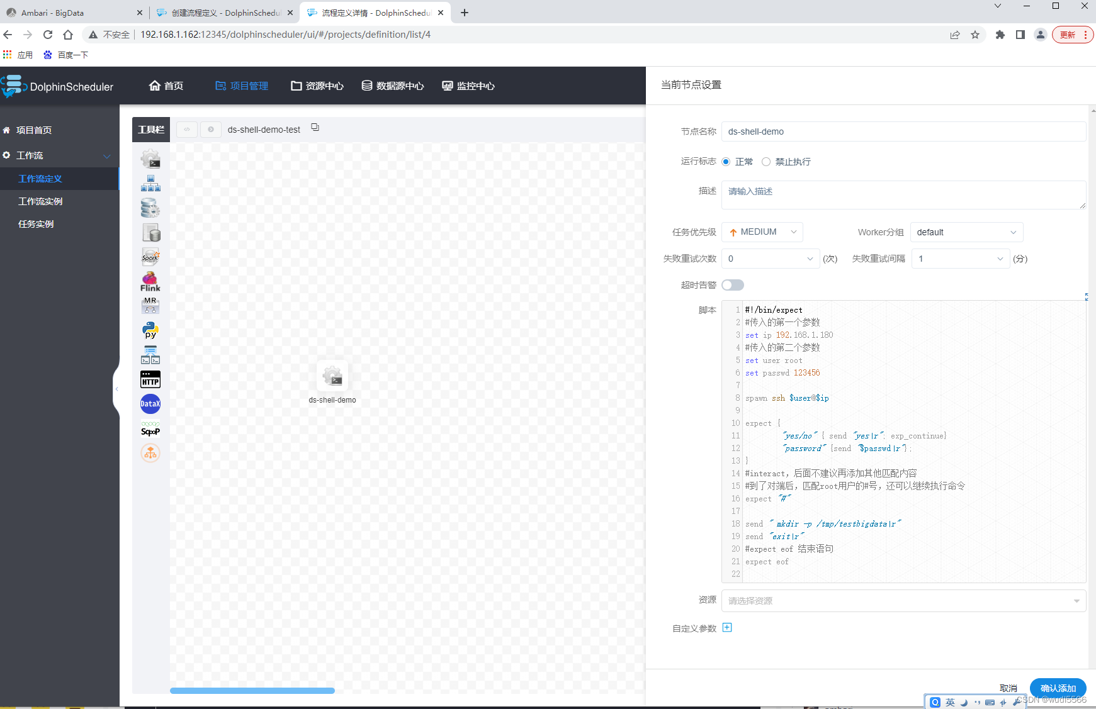Open the 失败重试间隔 dropdown
The height and width of the screenshot is (709, 1096).
(961, 259)
